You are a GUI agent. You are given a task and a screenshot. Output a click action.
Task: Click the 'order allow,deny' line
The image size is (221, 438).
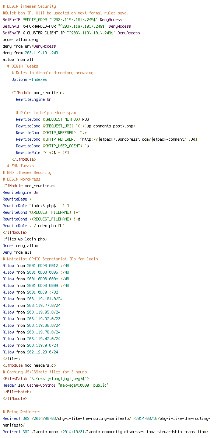[x=20, y=40]
